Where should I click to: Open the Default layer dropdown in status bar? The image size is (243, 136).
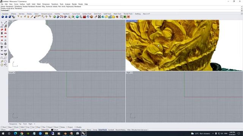(x=55, y=130)
